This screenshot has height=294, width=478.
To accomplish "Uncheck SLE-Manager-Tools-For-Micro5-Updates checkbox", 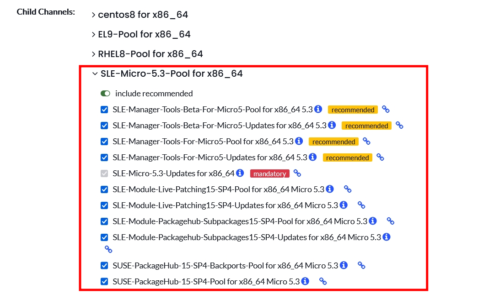I will 104,157.
